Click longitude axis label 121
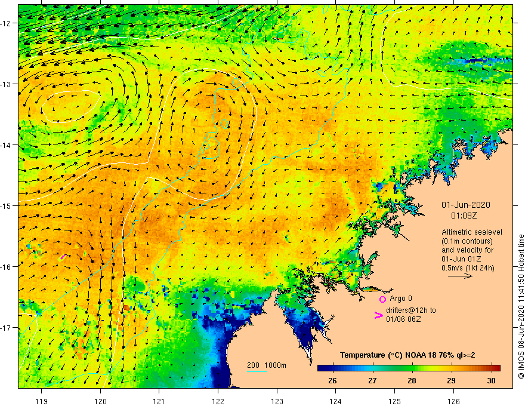 click(159, 401)
